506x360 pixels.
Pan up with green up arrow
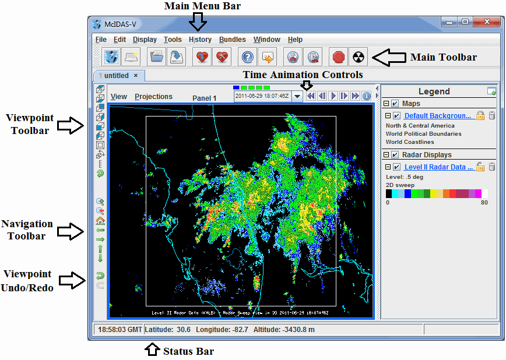coord(100,249)
